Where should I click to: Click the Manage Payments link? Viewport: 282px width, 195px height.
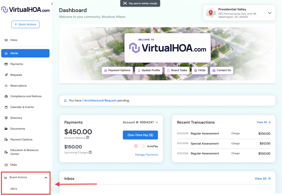147,155
